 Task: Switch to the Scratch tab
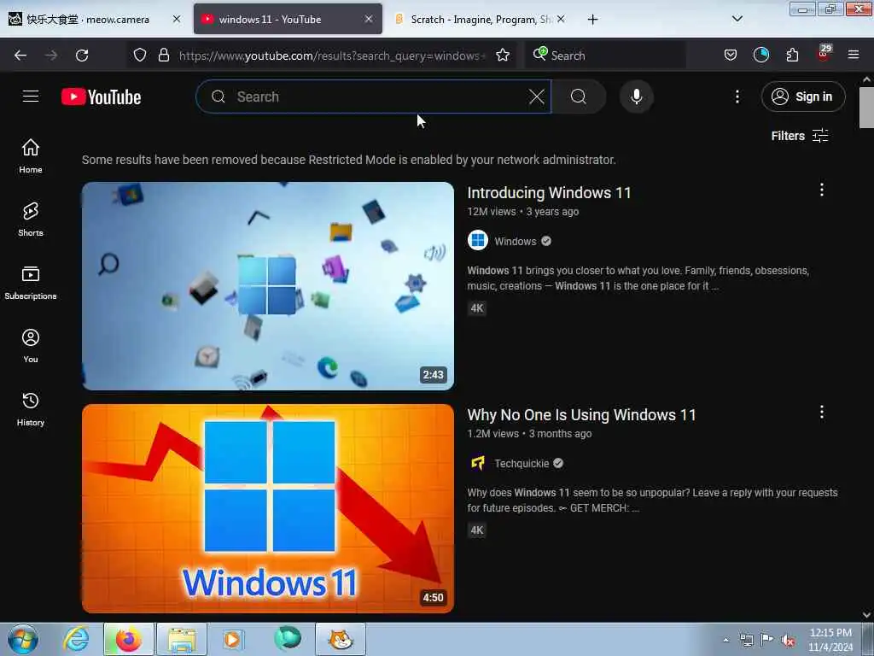[x=481, y=19]
